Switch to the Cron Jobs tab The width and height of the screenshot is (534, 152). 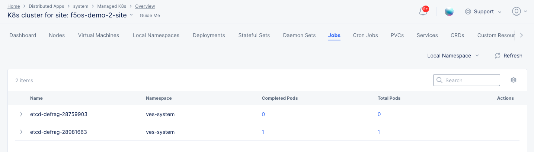(x=365, y=35)
